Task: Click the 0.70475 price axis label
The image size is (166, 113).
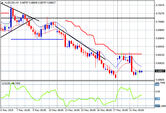Action: (160, 5)
